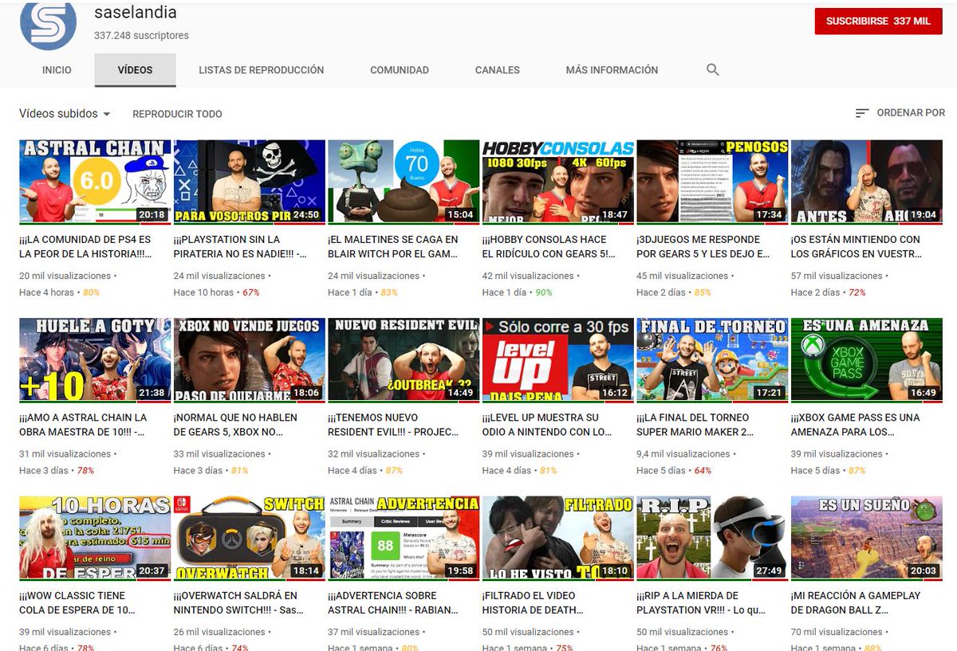Open the ES UN SUEÑO Dragon Ball thumbnail
The width and height of the screenshot is (957, 651).
pos(867,539)
